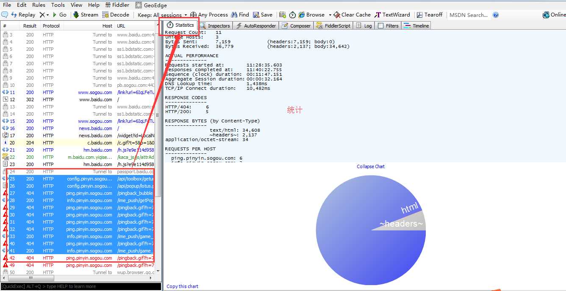Select session 23 hm.baidu.com row
The image size is (566, 291).
(78, 164)
